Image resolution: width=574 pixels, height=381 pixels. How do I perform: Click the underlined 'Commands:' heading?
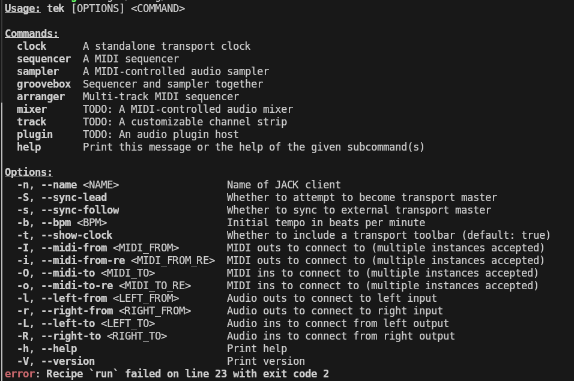pyautogui.click(x=31, y=34)
